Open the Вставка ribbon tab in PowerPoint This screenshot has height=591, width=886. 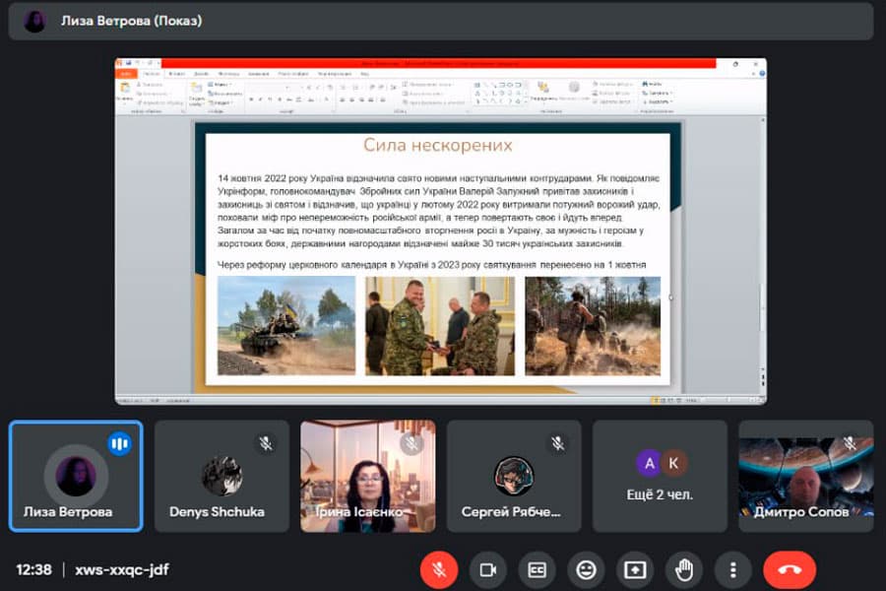click(177, 73)
